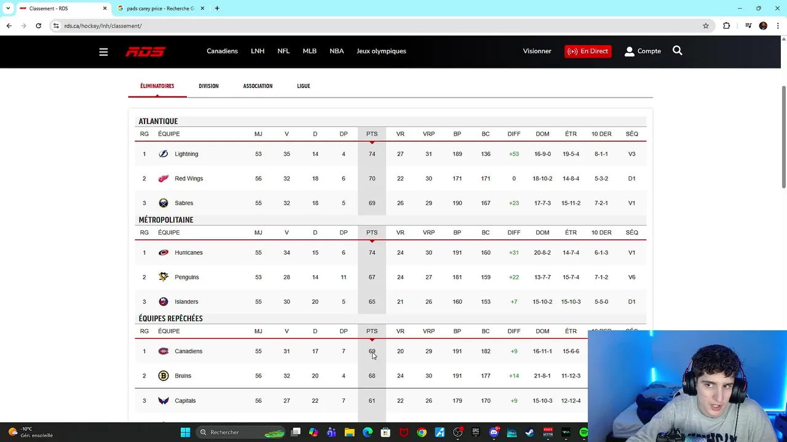Click the Penguins team logo
This screenshot has height=442, width=787.
click(163, 277)
